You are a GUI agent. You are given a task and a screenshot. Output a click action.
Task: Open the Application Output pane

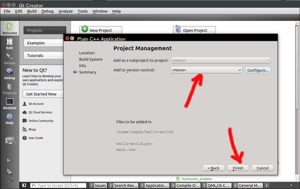[x=154, y=185]
